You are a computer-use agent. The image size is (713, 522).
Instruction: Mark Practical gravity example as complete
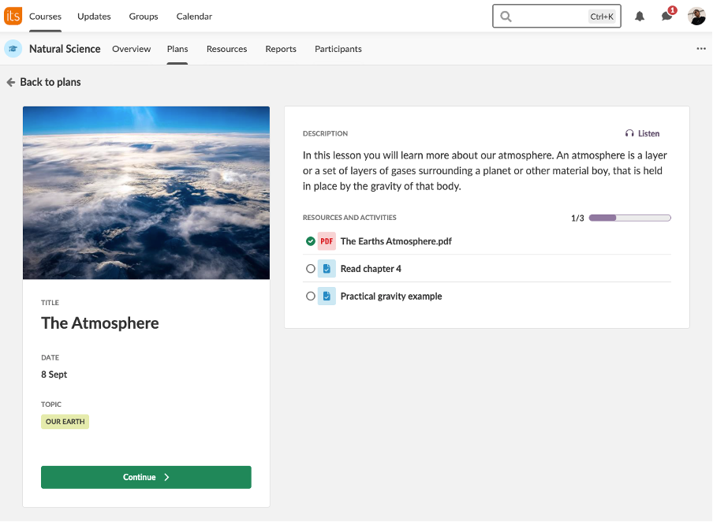click(x=311, y=296)
